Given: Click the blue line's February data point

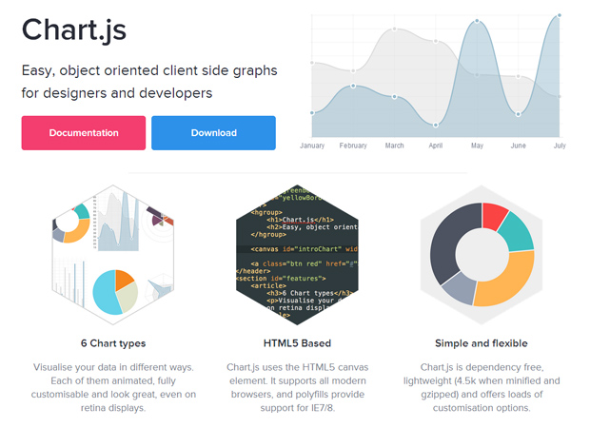Looking at the screenshot, I should pos(353,87).
